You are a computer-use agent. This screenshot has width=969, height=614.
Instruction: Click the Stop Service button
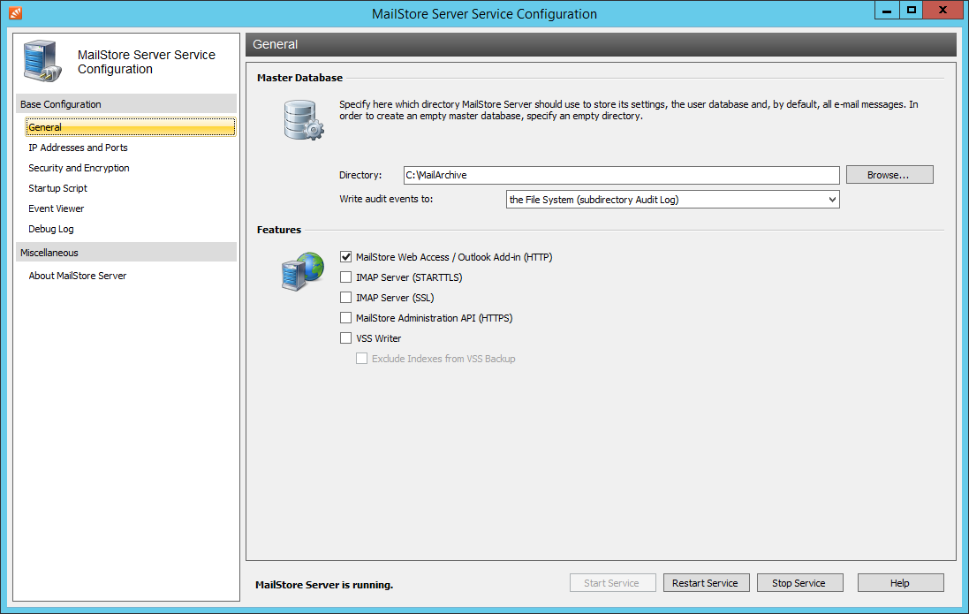tap(799, 583)
